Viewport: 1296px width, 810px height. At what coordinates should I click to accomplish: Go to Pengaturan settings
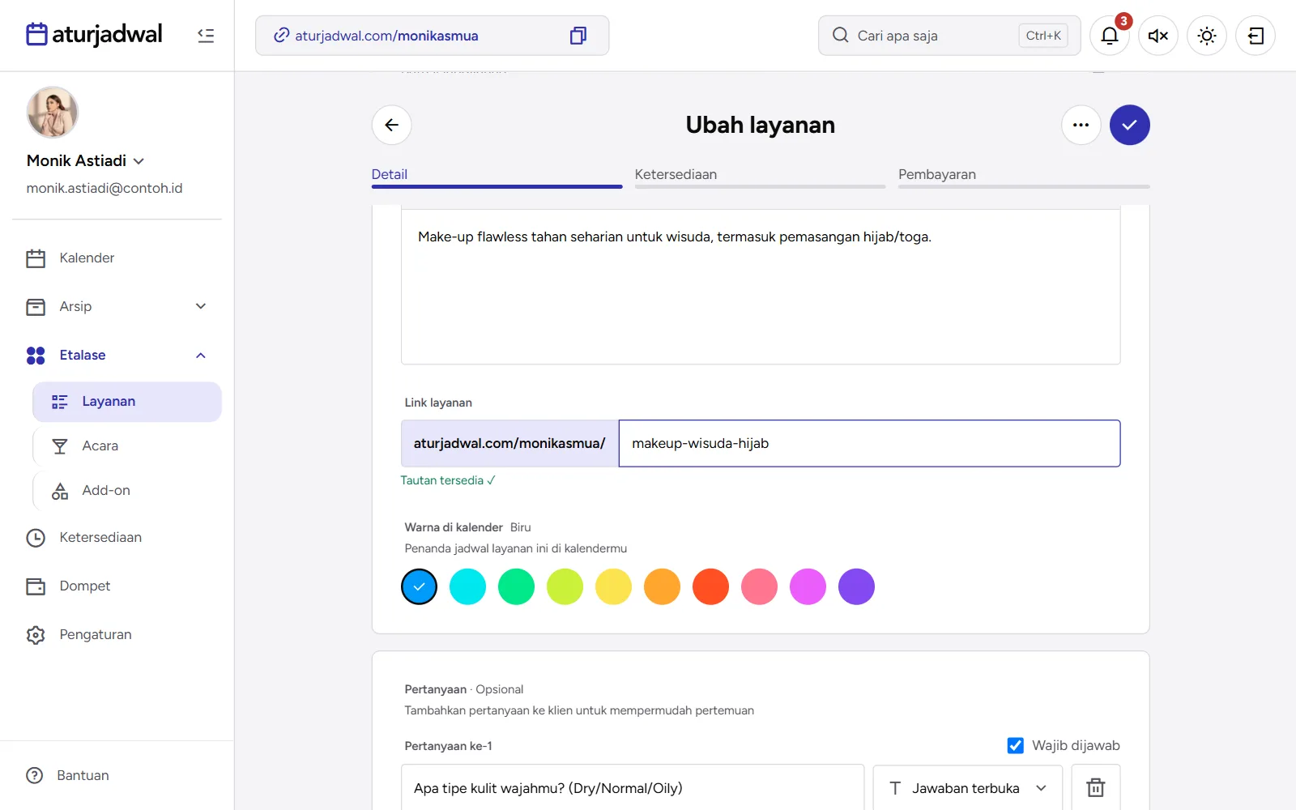117,635
